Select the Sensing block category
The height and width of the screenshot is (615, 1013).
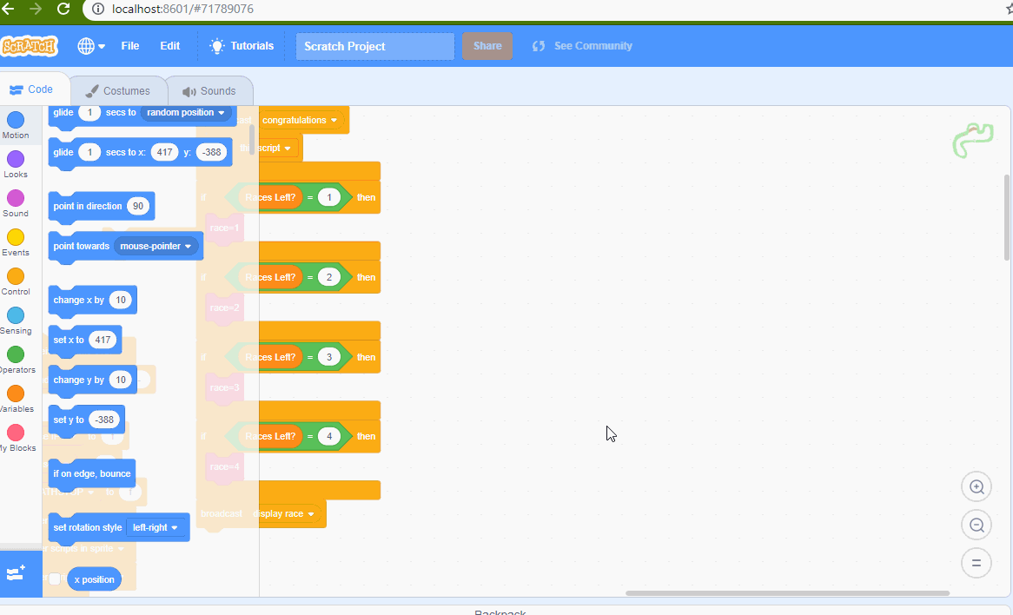16,321
